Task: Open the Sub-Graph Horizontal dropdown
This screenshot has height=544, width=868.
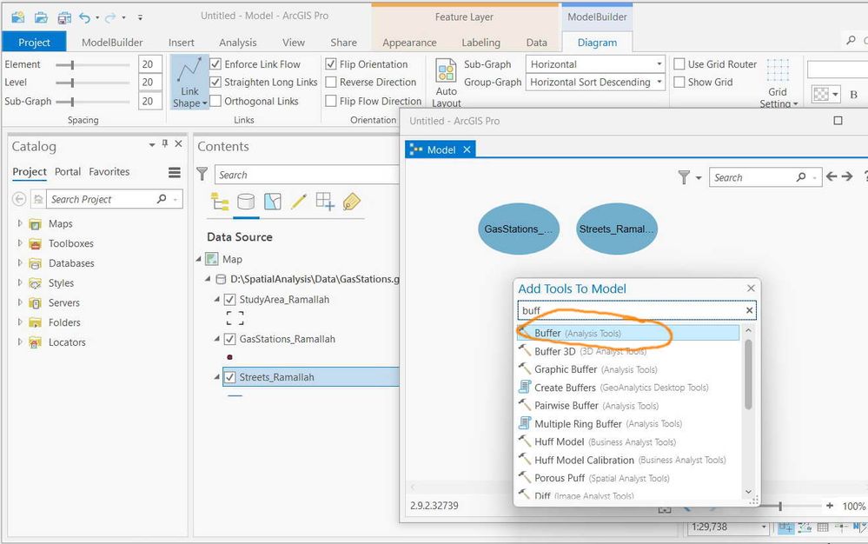Action: pos(595,64)
